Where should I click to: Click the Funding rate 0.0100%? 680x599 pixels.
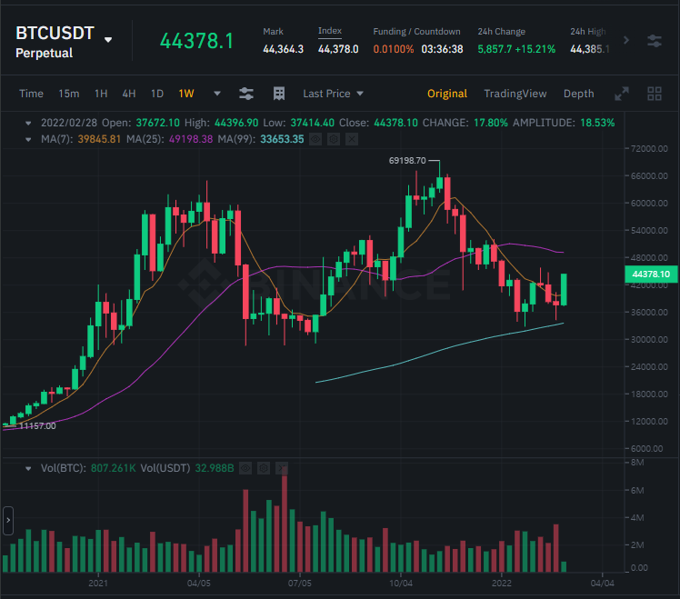pos(394,49)
